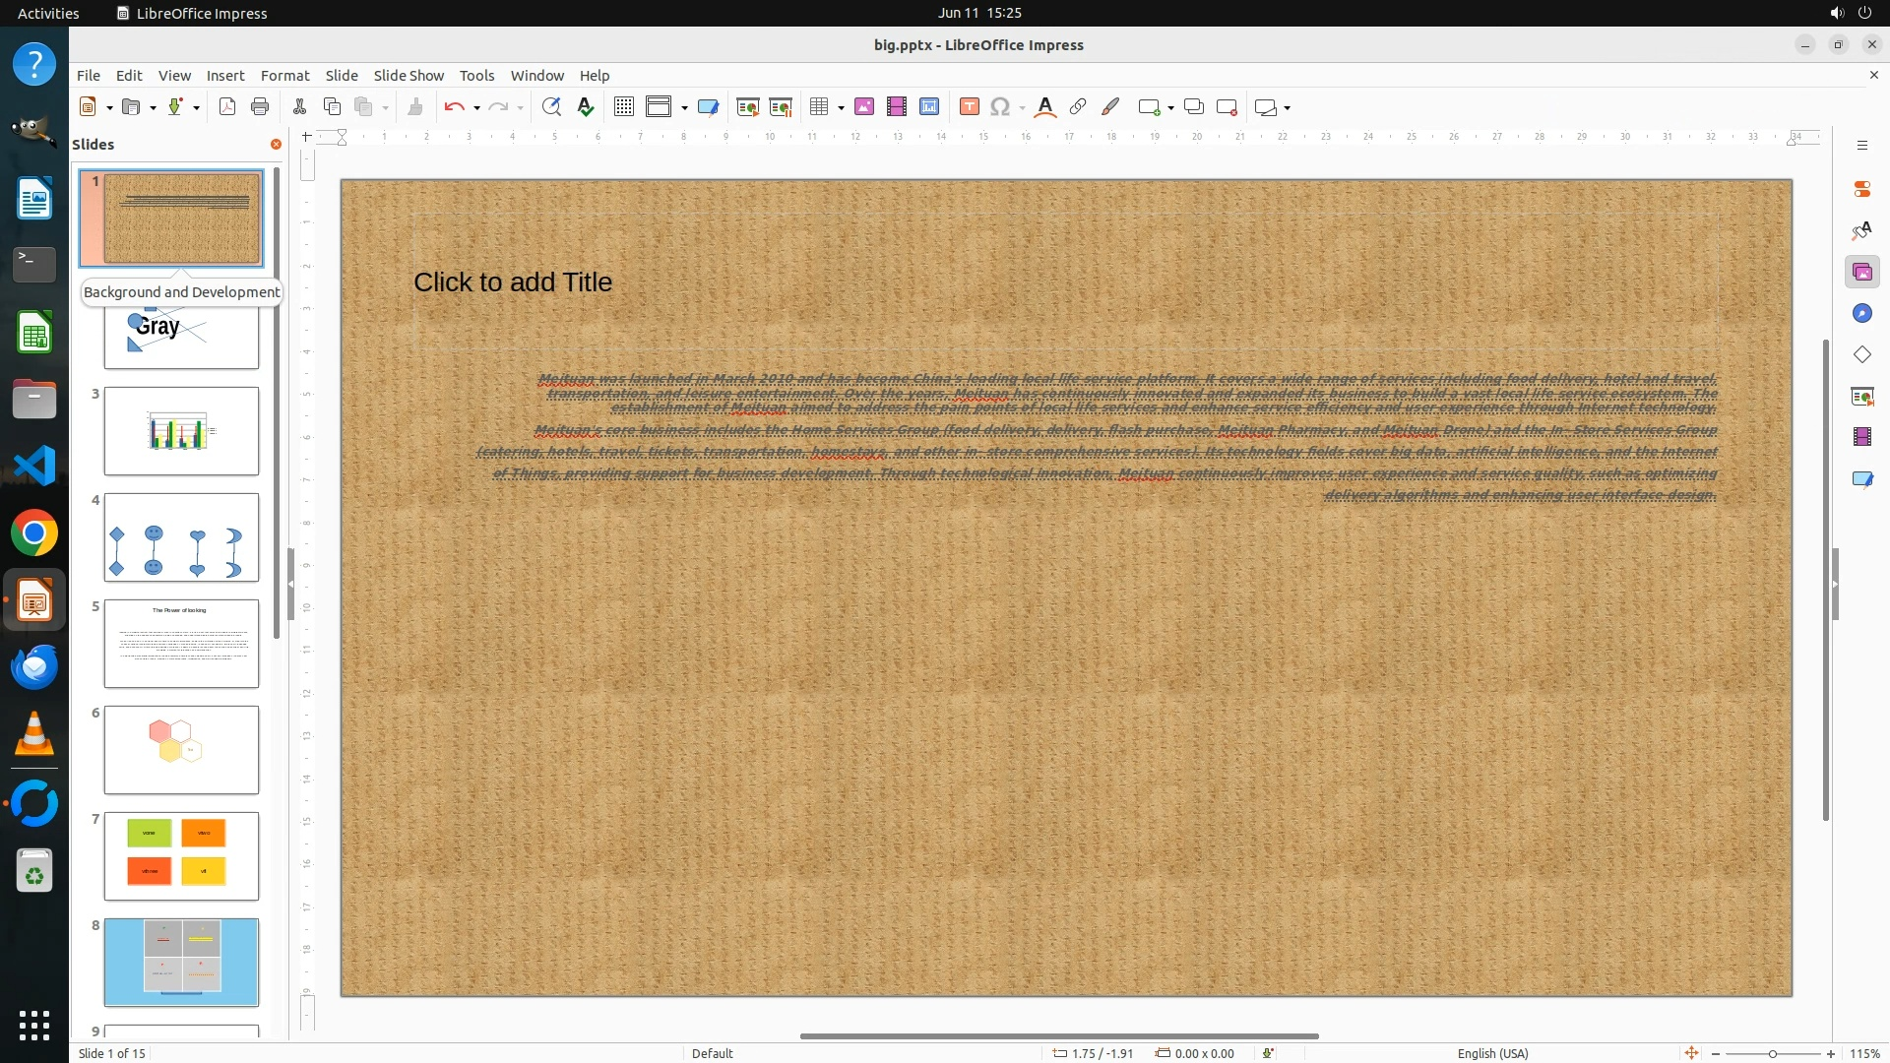Toggle the Show Draw Functions pencil icon
Screen dimensions: 1890x1063
[1110, 107]
